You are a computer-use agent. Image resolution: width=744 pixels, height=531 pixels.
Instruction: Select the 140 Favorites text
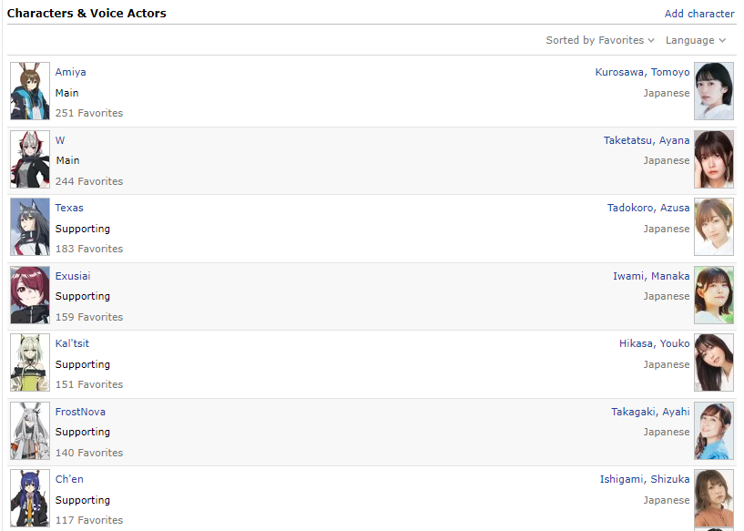(x=89, y=453)
